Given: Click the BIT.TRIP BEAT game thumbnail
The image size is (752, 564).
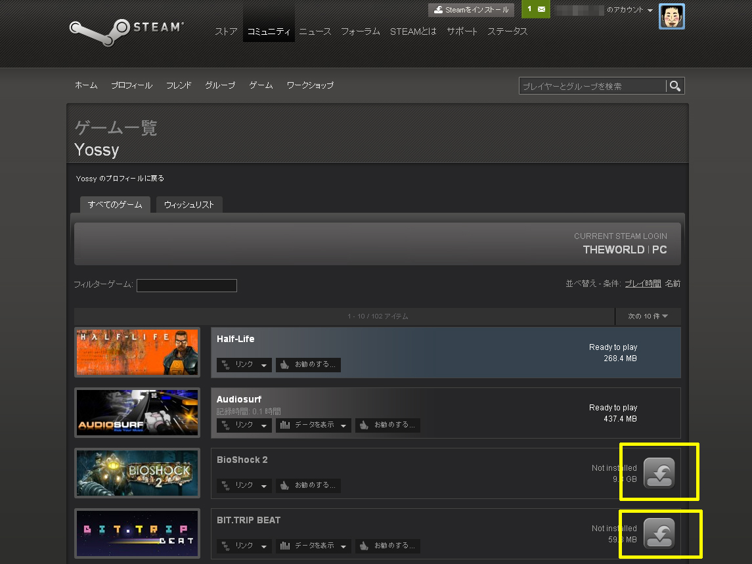Looking at the screenshot, I should 137,533.
